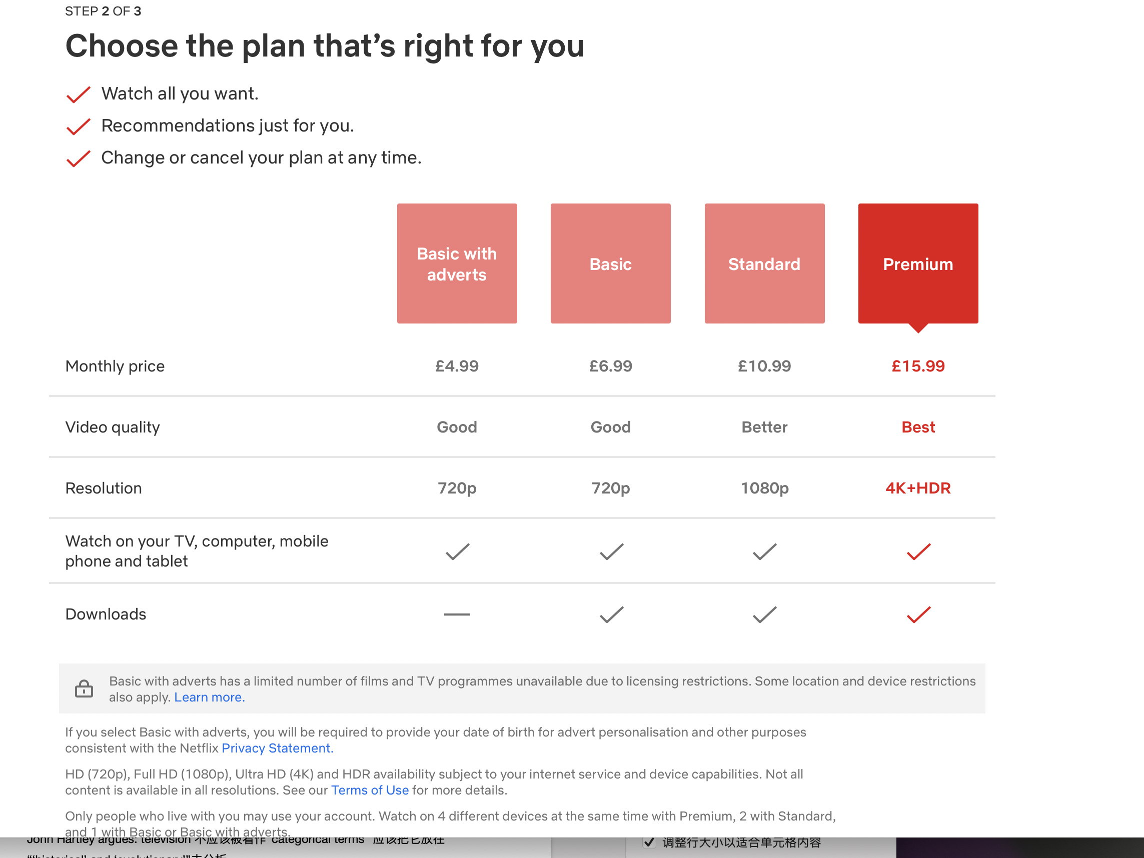Viewport: 1144px width, 858px height.
Task: Open the Learn more link
Action: click(x=209, y=697)
